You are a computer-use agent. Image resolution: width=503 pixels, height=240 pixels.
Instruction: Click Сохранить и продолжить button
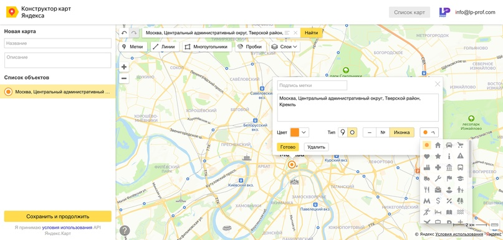click(x=58, y=216)
